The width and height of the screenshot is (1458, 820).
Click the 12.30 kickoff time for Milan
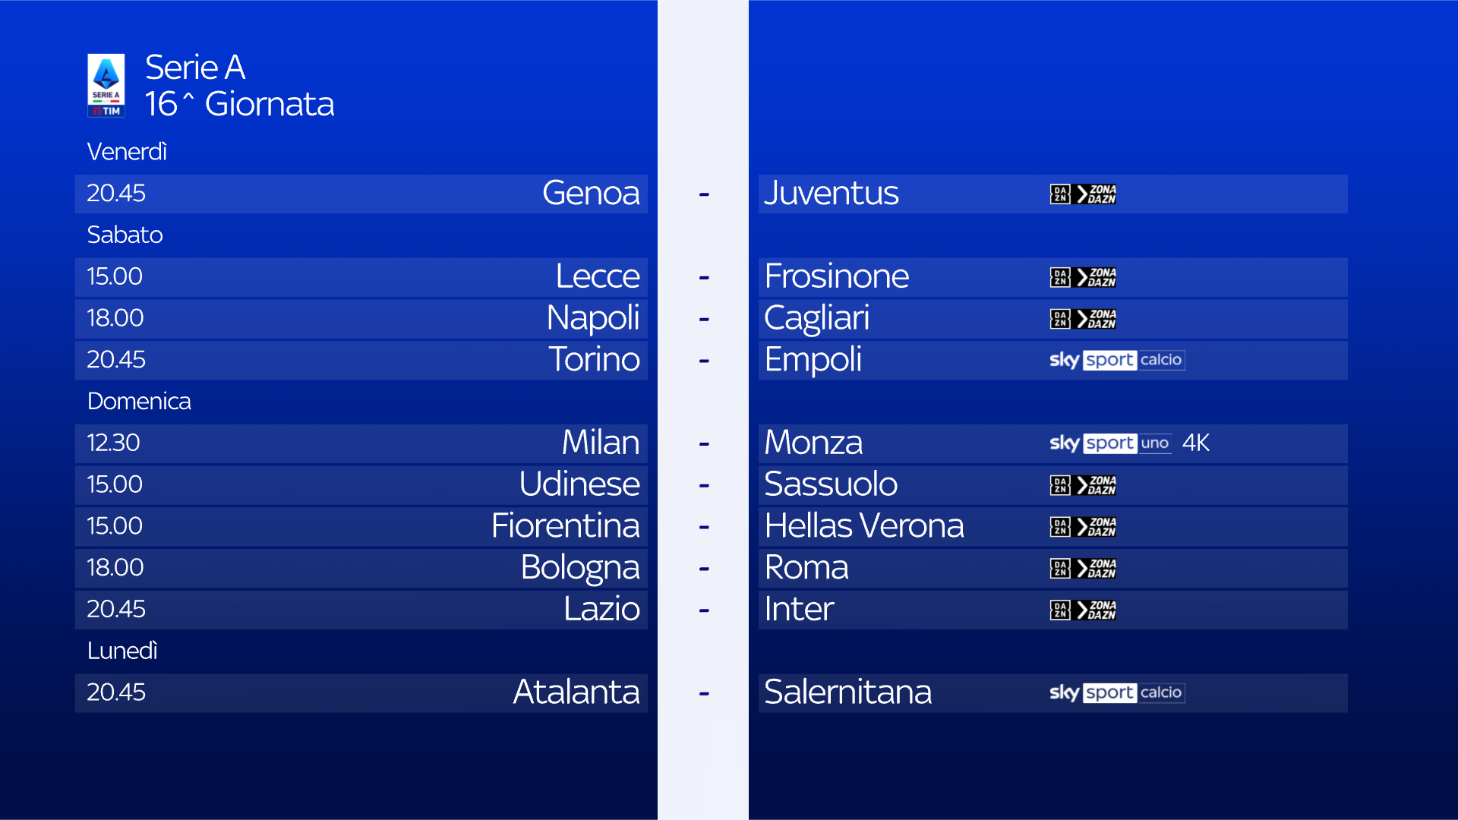(113, 443)
